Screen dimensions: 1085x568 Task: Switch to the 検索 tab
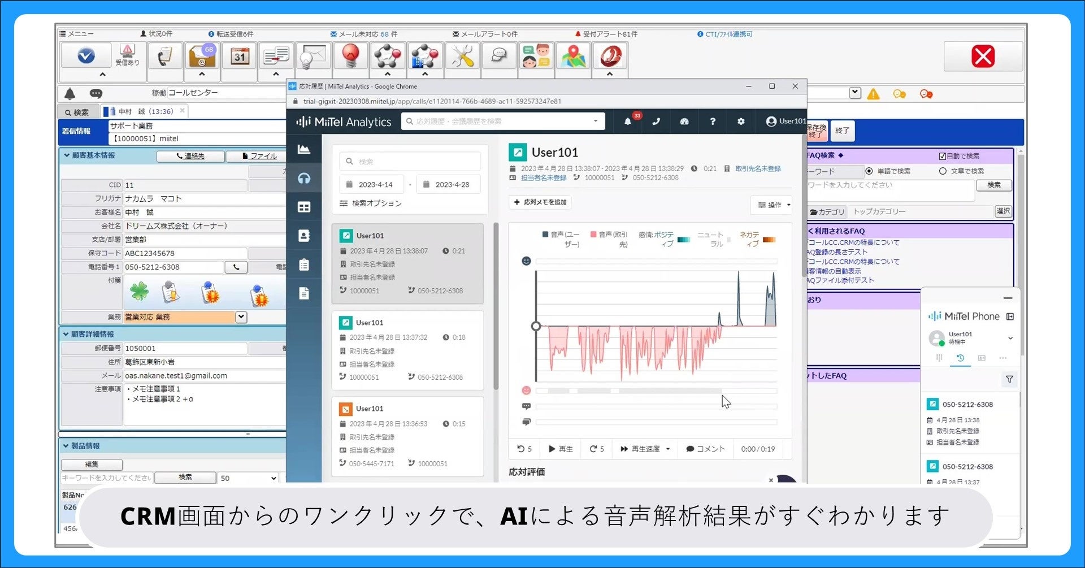77,112
